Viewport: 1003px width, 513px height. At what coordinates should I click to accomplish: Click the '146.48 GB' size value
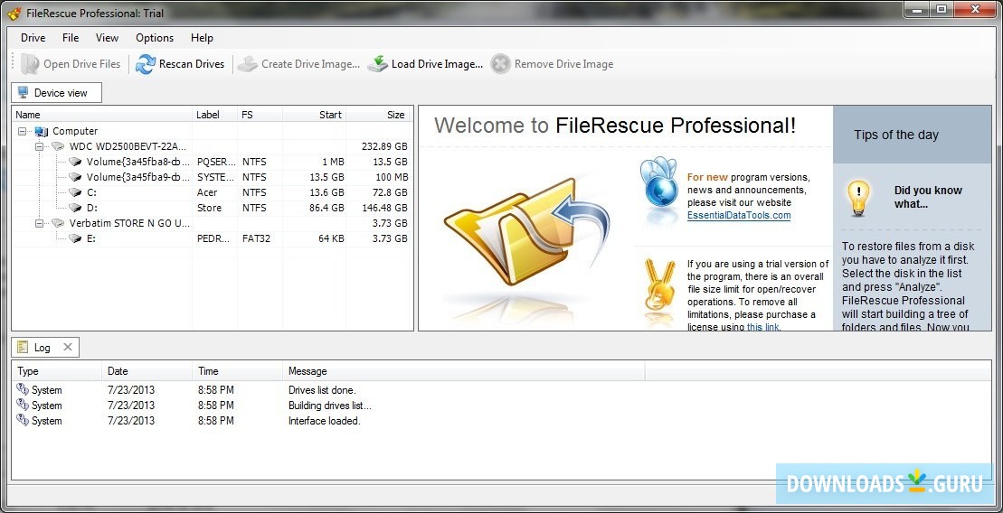pyautogui.click(x=384, y=208)
